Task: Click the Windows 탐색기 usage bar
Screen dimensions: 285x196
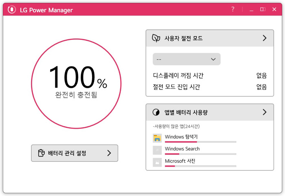Action: pos(200,142)
